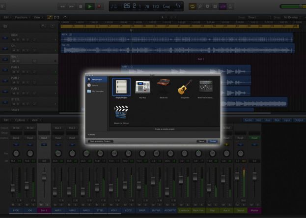306x218 pixels.
Task: Mute the Sub 1 track in track header
Action: pyautogui.click(x=14, y=61)
